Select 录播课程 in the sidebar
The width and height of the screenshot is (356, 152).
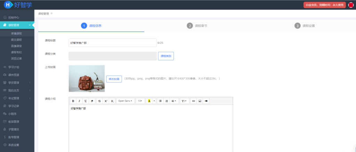click(x=16, y=34)
